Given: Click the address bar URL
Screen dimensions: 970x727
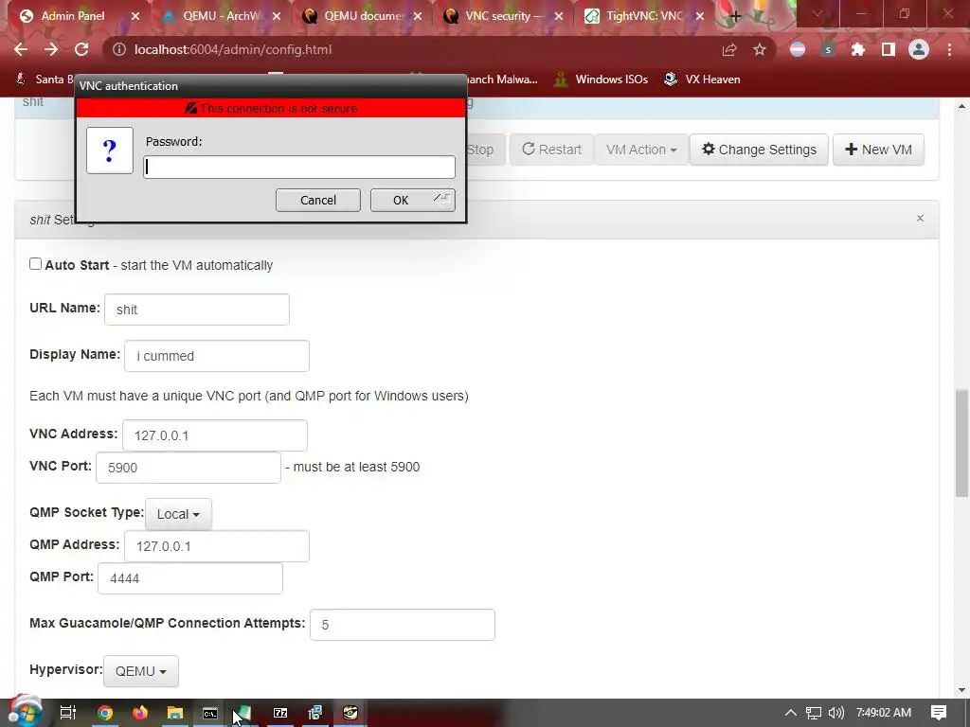Looking at the screenshot, I should pyautogui.click(x=233, y=49).
